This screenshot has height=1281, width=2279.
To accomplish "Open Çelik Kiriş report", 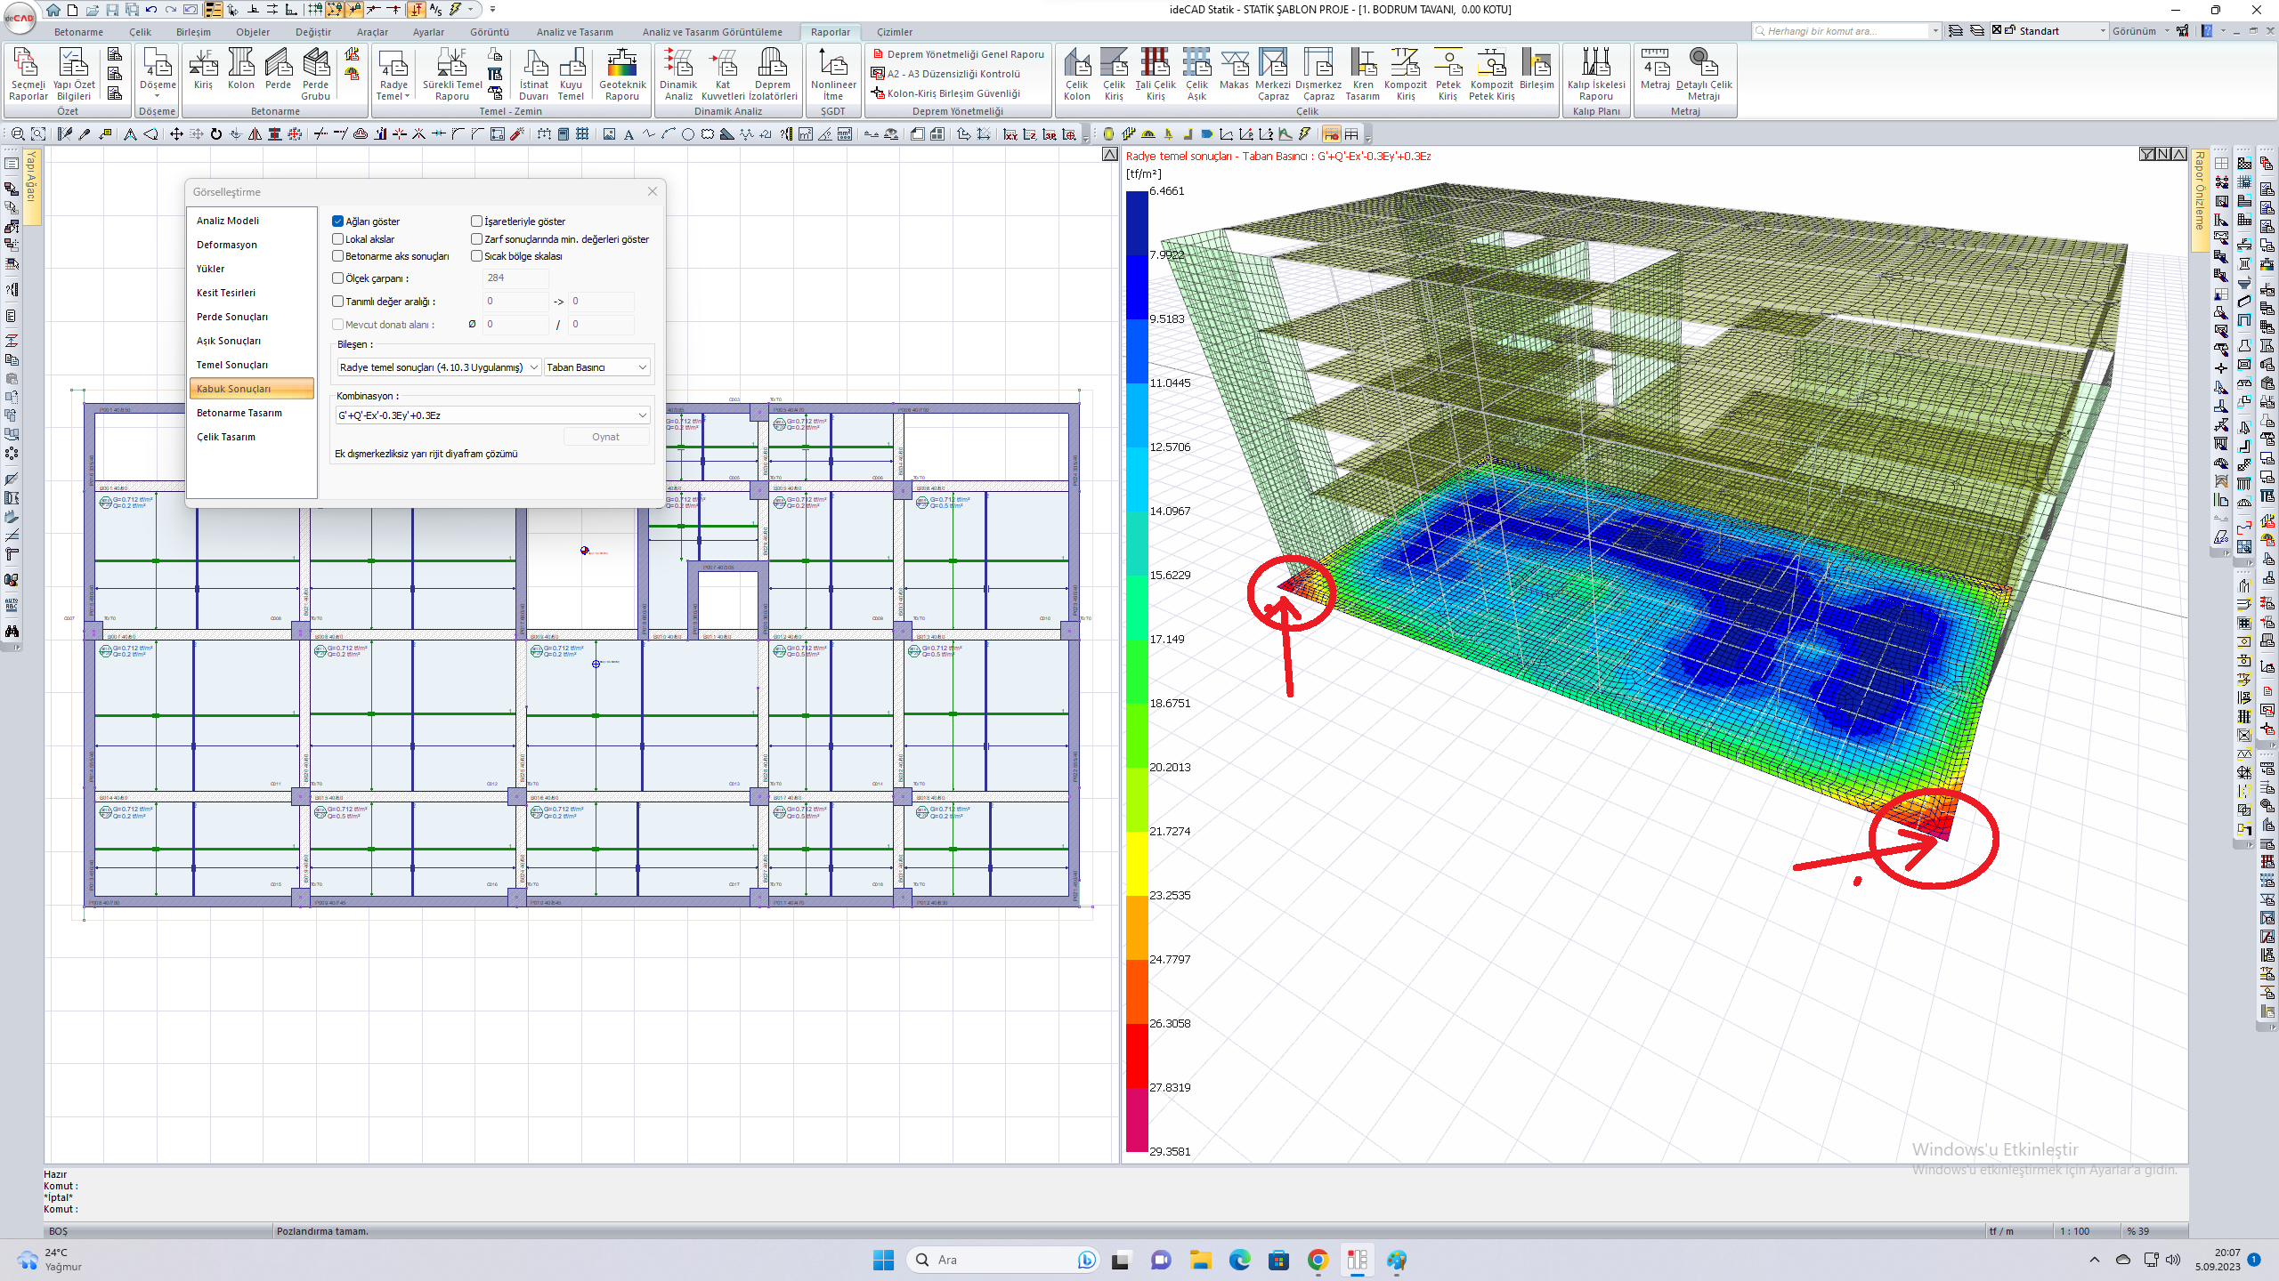I will tap(1114, 75).
